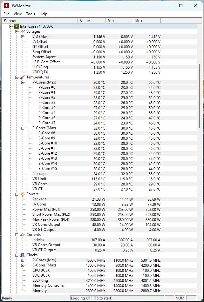This screenshot has height=302, width=204.
Task: Click the Ready status bar text
Action: pos(7,298)
